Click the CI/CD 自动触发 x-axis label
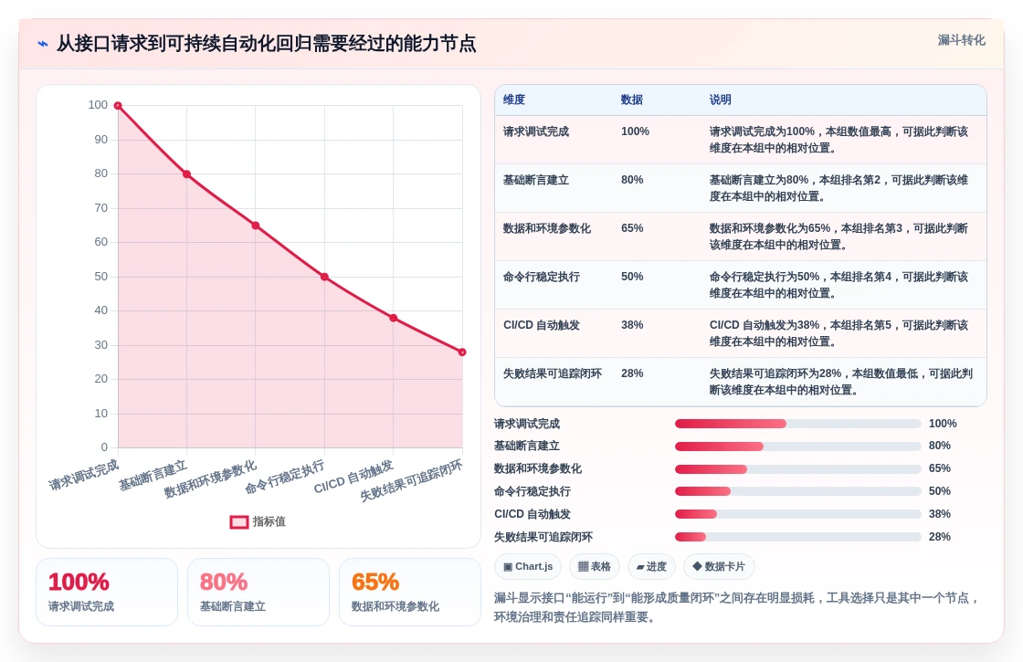 [x=353, y=477]
